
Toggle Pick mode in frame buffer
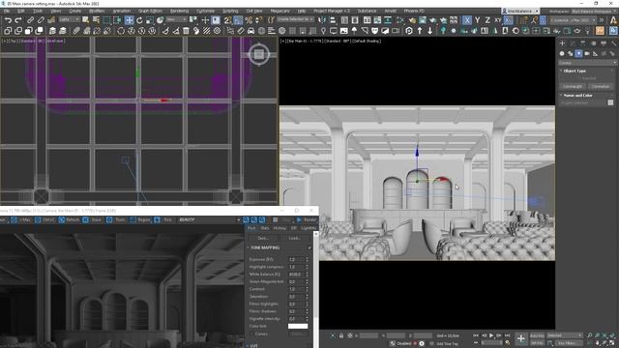click(x=163, y=219)
